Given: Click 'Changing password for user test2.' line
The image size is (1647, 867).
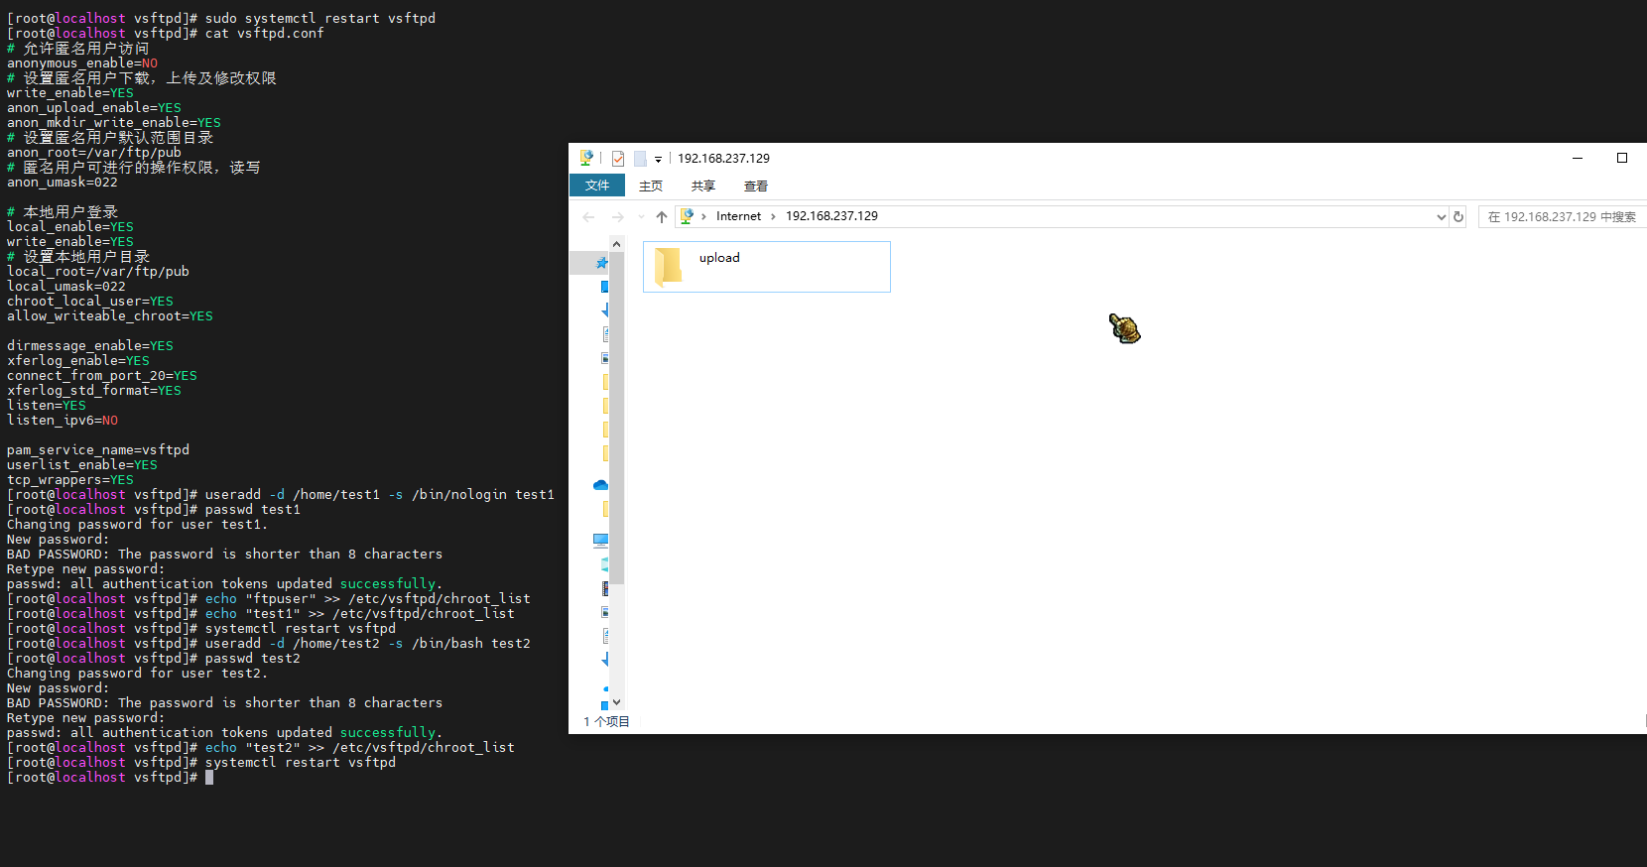Looking at the screenshot, I should coord(137,674).
